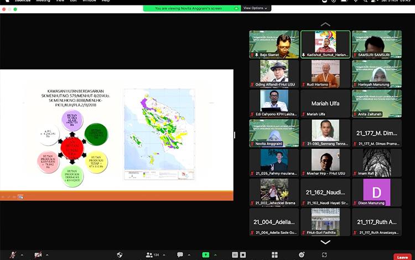The width and height of the screenshot is (415, 260).
Task: Select Rudi Hartono's video tile
Action: (325, 74)
